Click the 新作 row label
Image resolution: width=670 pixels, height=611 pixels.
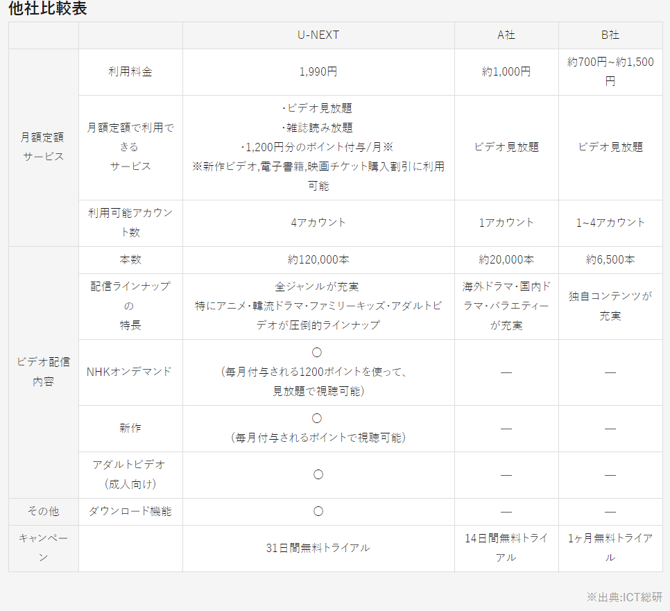click(x=130, y=429)
